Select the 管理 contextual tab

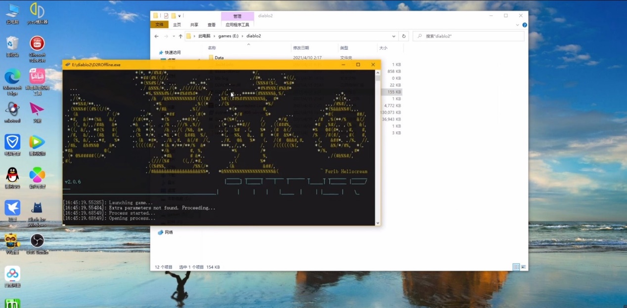(x=237, y=16)
